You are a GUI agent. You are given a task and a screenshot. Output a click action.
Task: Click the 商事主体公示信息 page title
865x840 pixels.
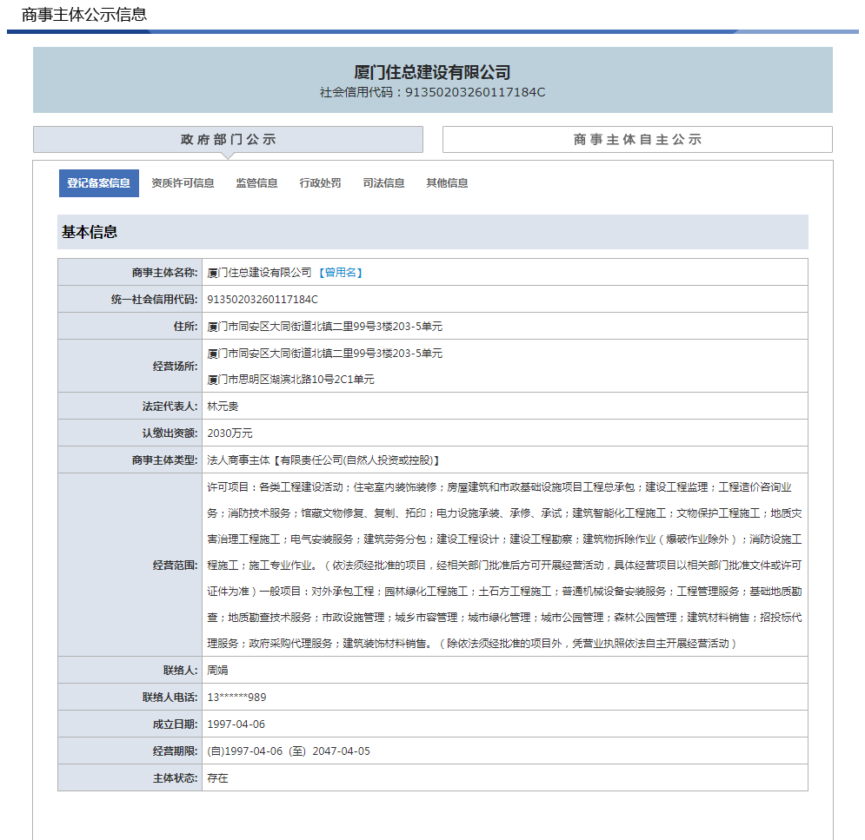[84, 15]
